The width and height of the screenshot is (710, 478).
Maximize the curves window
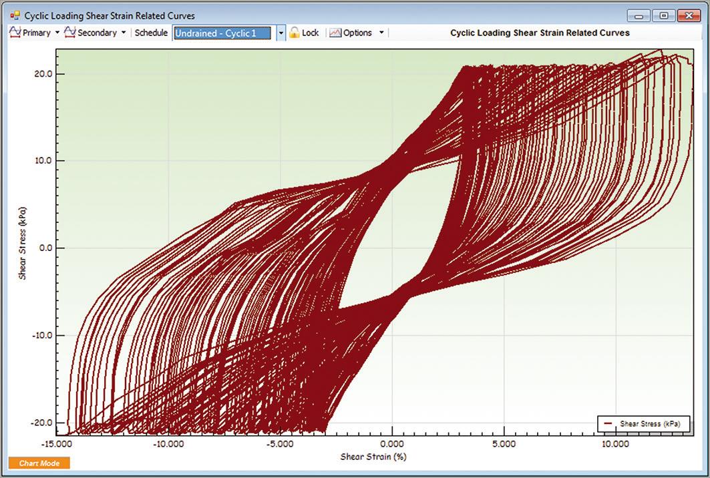point(664,15)
